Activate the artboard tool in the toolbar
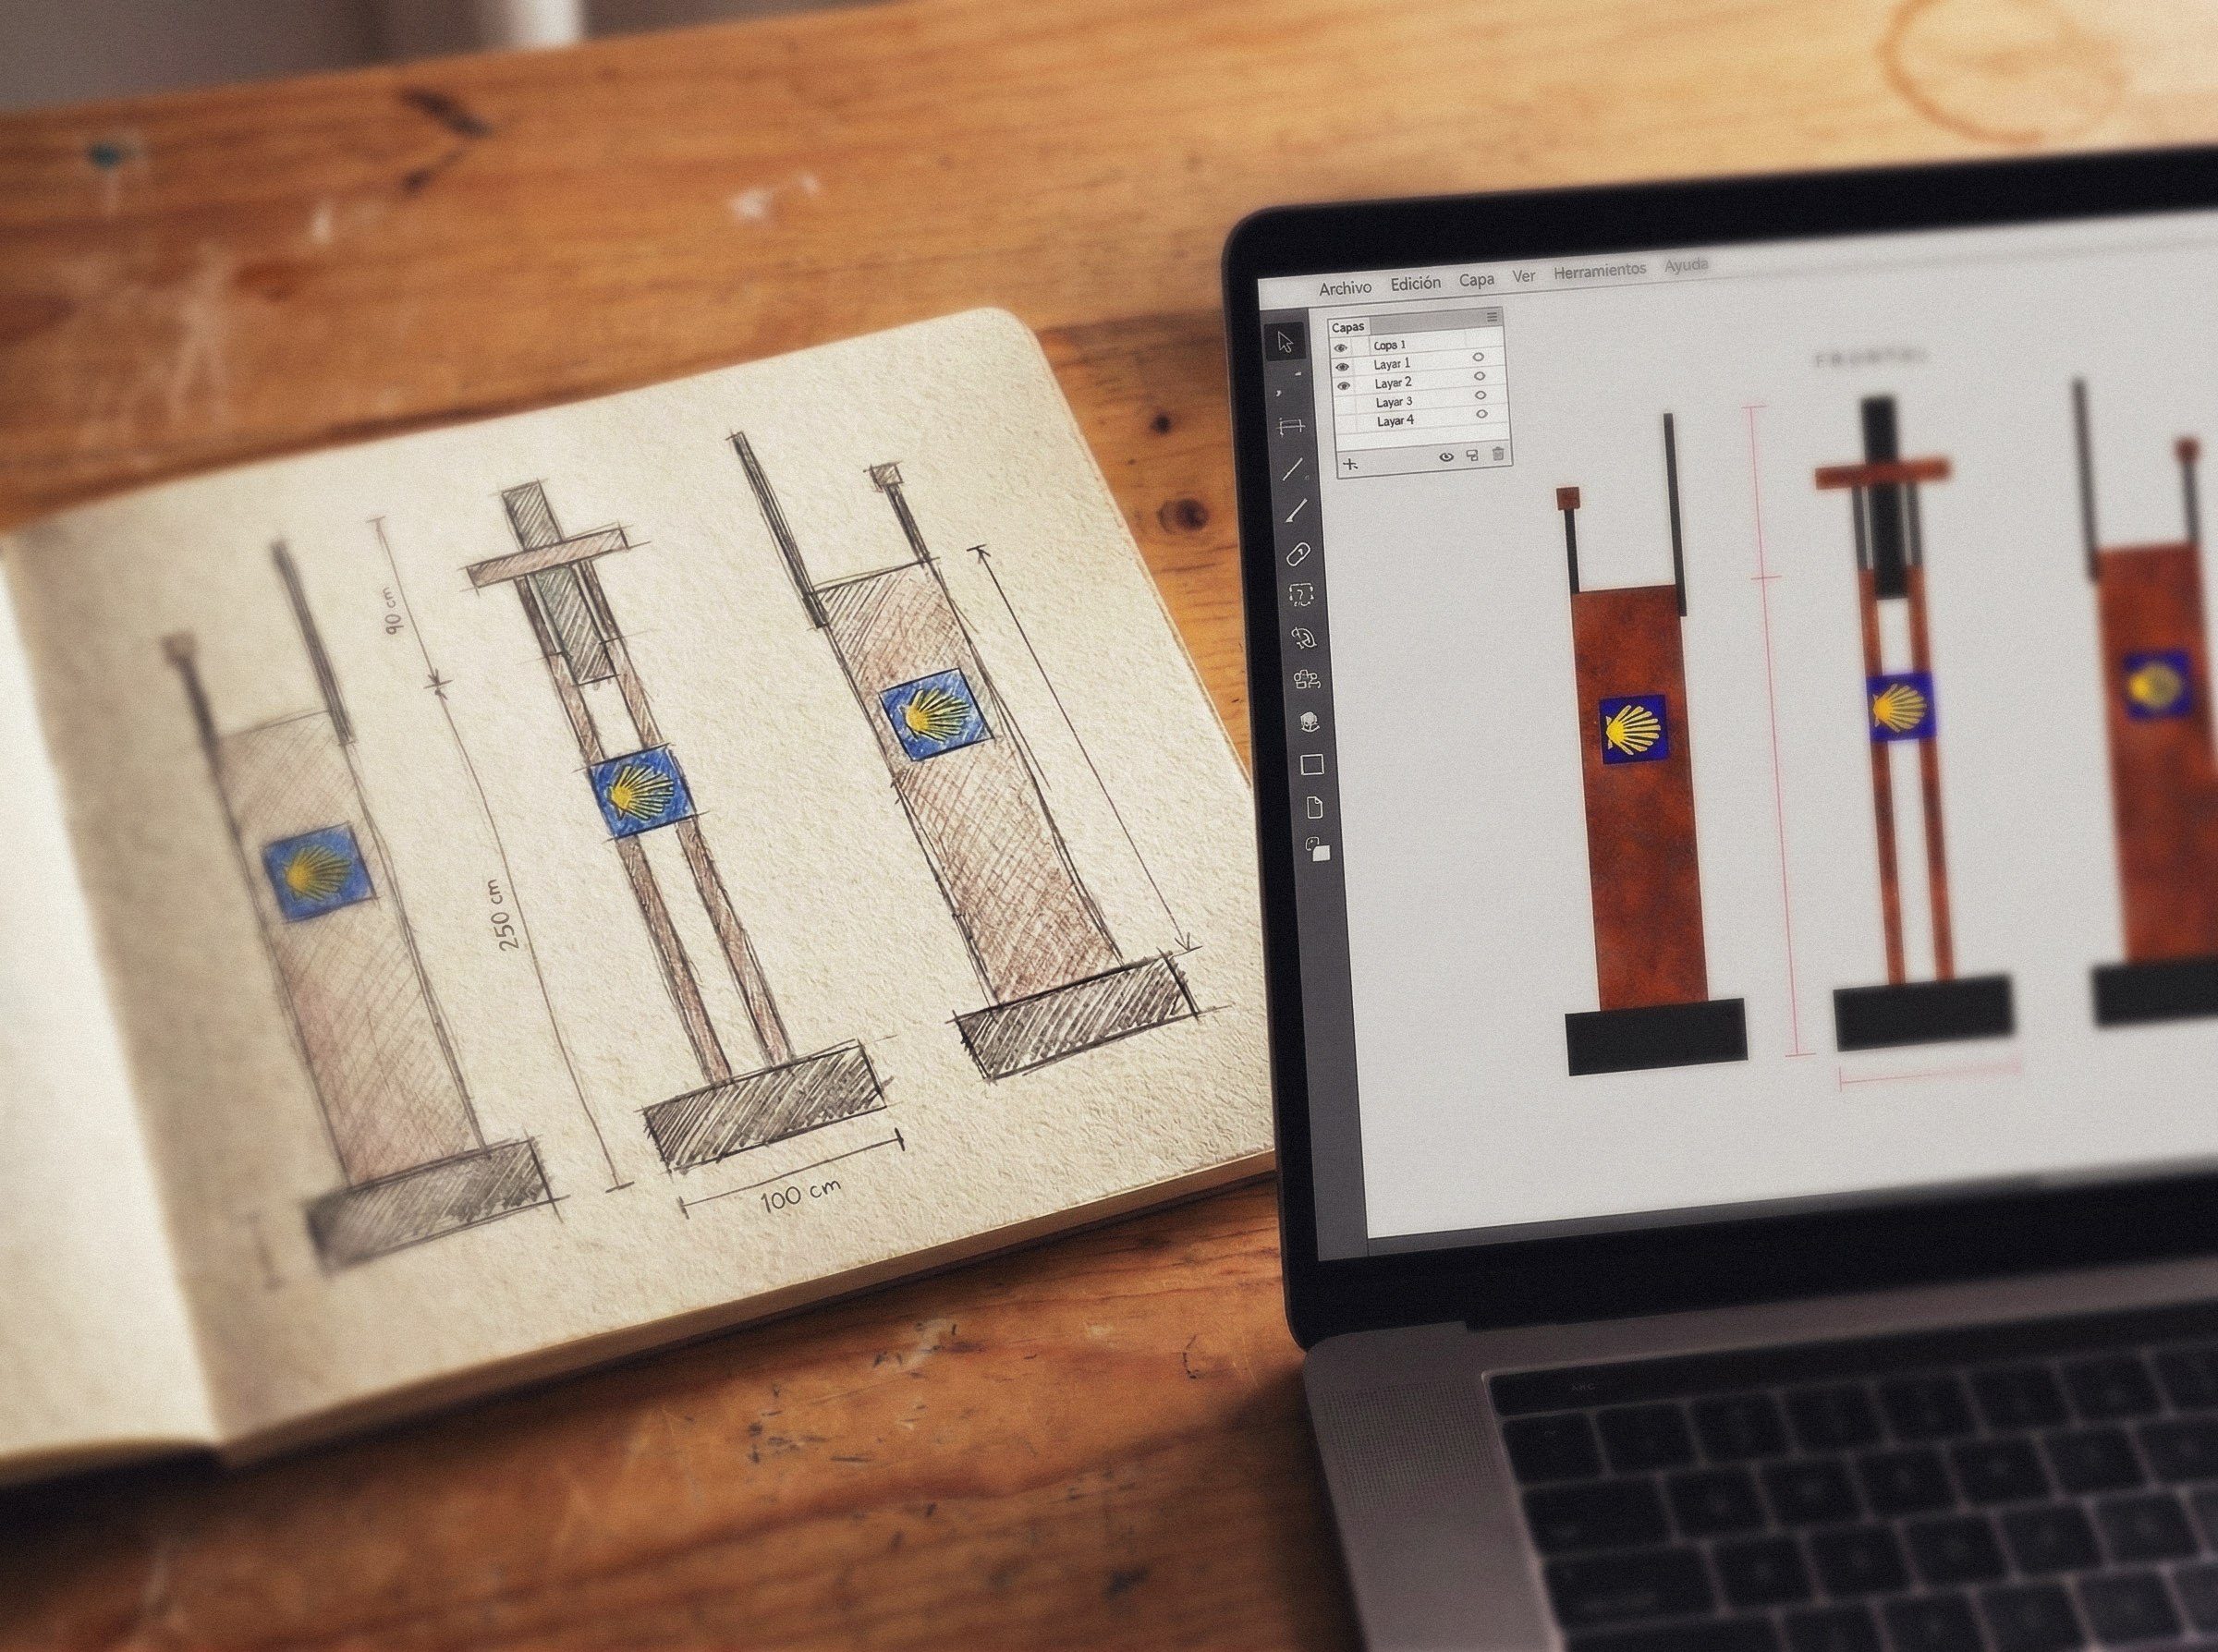The width and height of the screenshot is (2218, 1652). [1292, 427]
